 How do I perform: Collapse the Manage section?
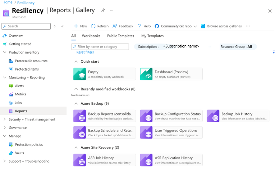[x=5, y=136]
